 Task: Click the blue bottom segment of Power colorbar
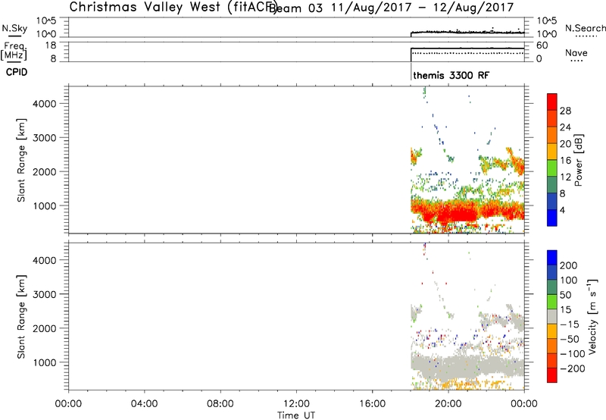pos(552,218)
